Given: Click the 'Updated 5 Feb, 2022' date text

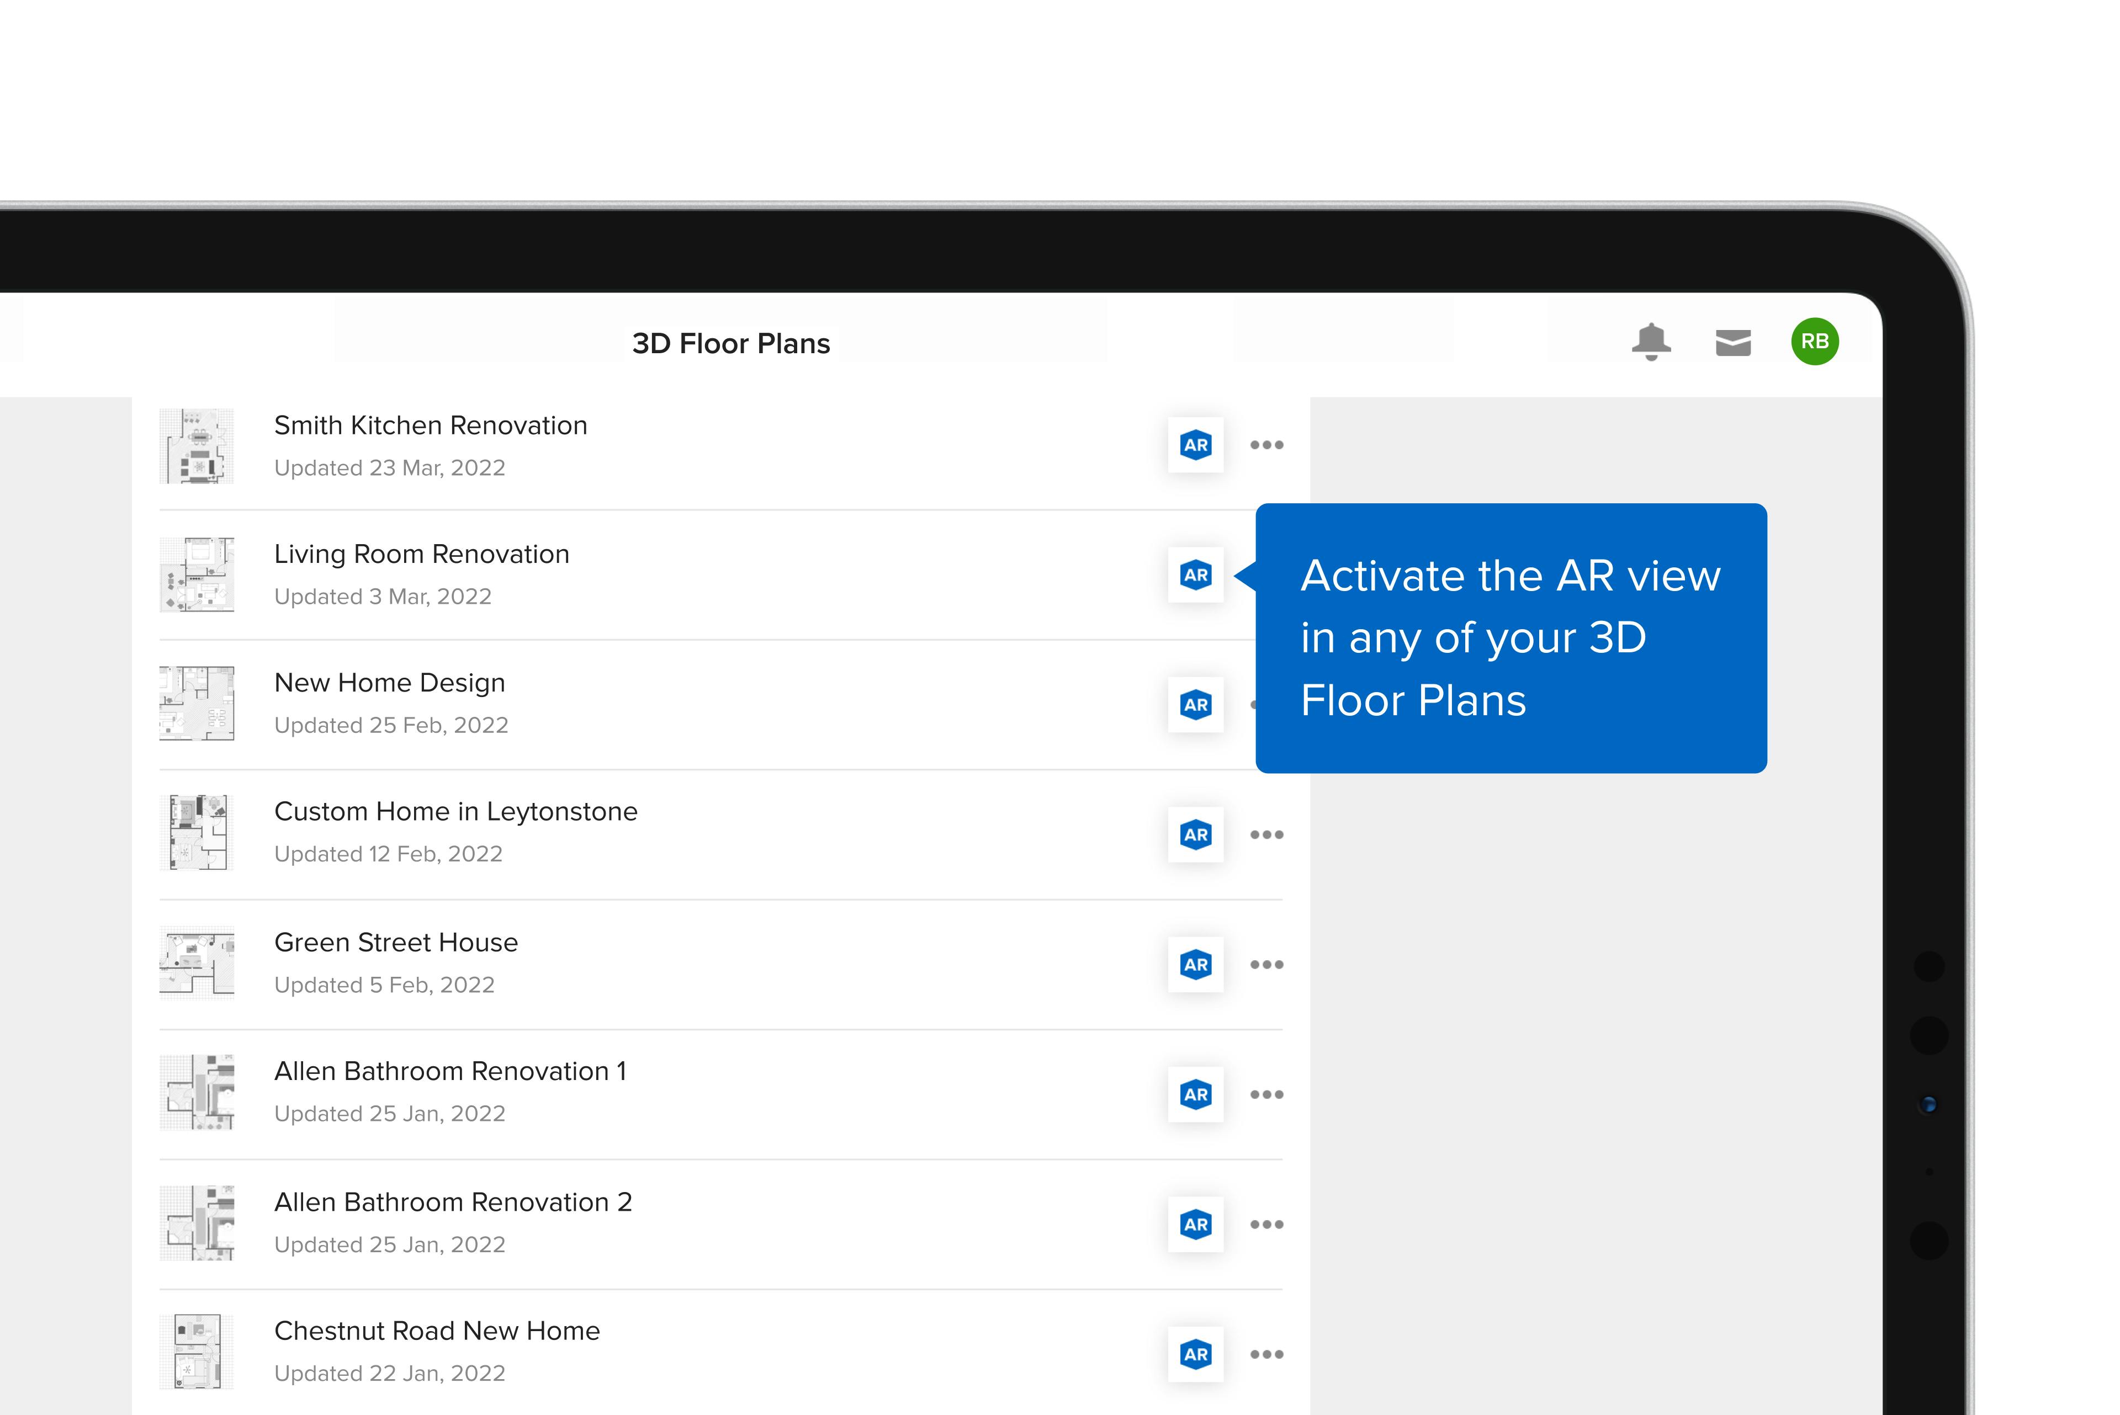Looking at the screenshot, I should tap(384, 985).
